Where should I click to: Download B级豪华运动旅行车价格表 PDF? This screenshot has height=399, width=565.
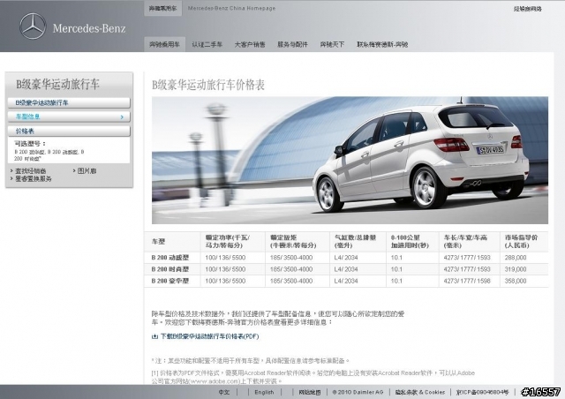(x=209, y=336)
